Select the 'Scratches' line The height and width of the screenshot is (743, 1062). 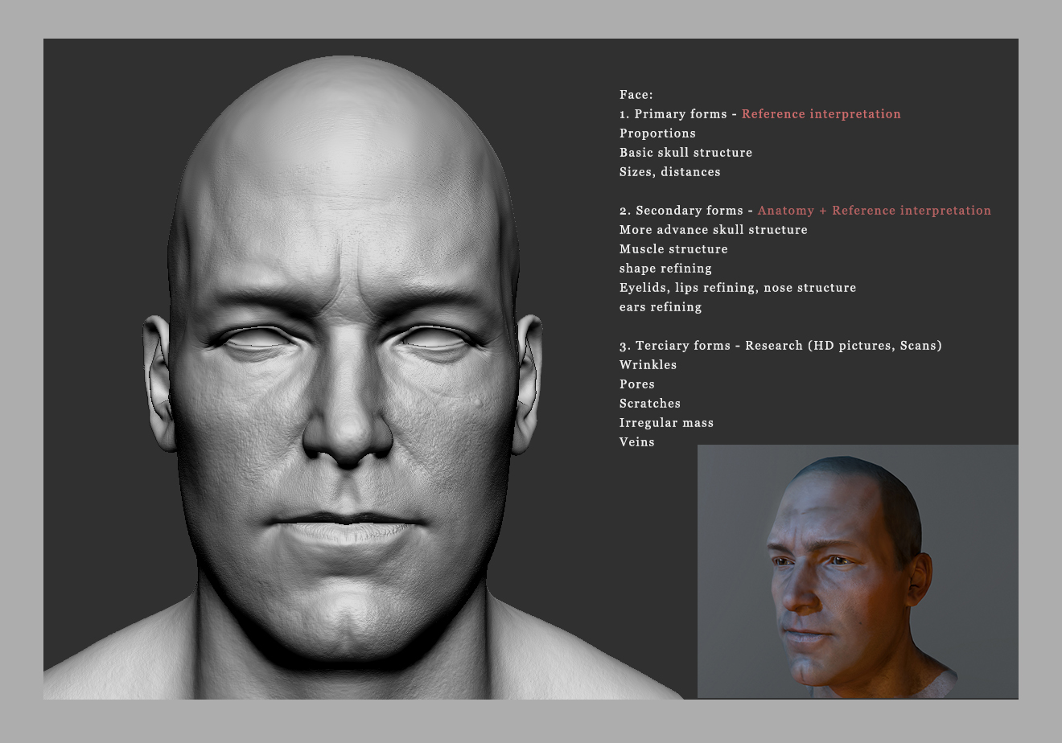click(650, 404)
